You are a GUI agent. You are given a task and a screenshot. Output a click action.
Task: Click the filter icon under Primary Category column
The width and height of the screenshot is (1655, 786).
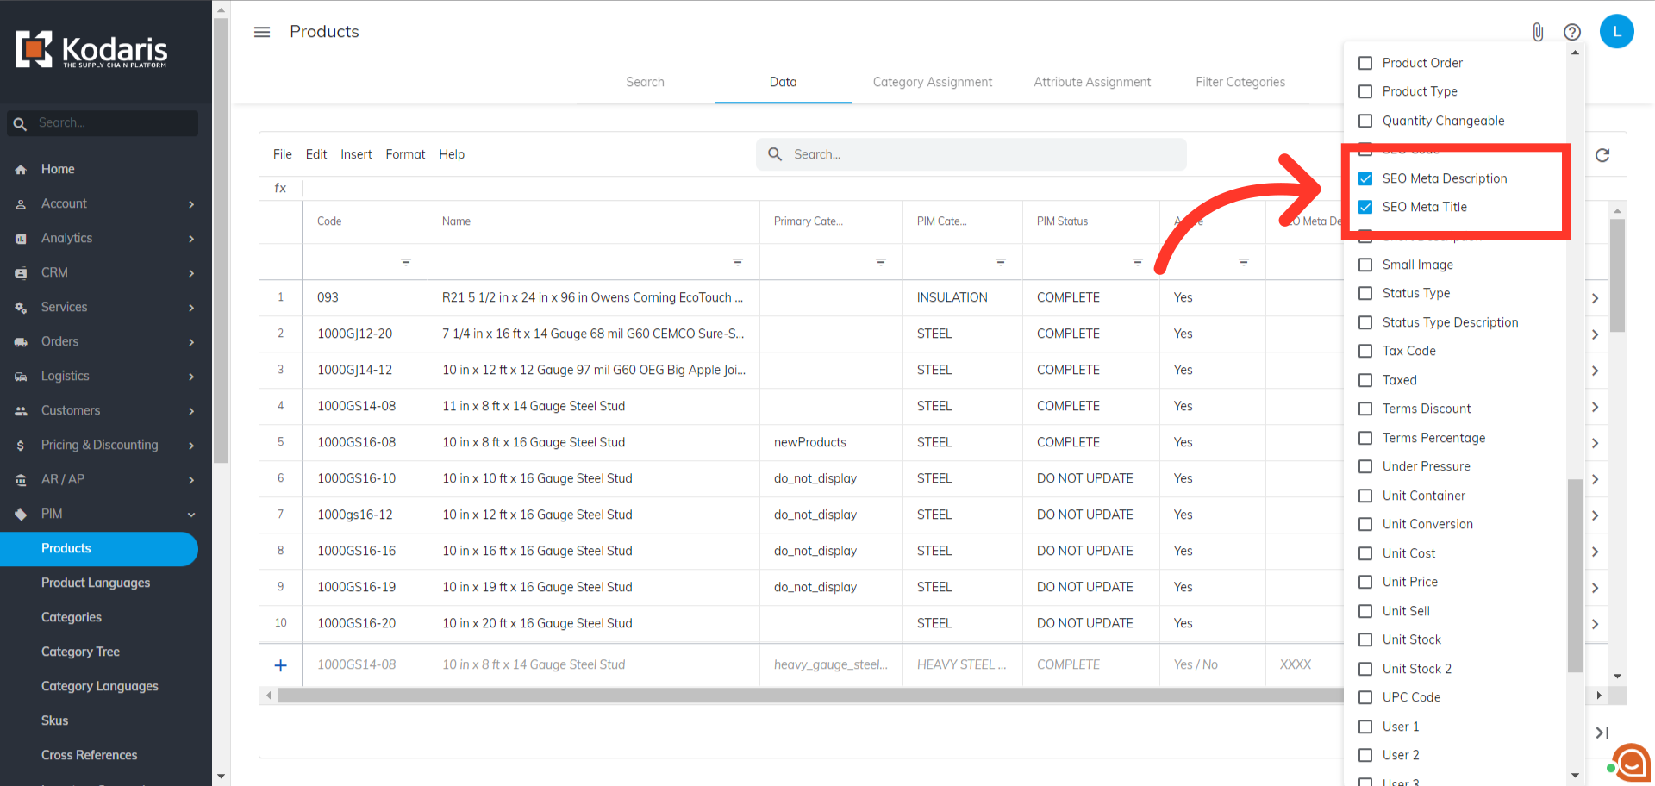click(881, 262)
